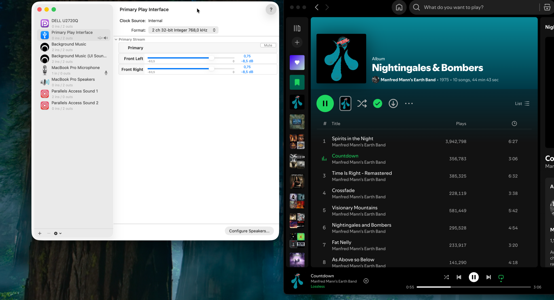The height and width of the screenshot is (300, 554).
Task: Select MacBook Pro Speakers device
Action: tap(73, 82)
